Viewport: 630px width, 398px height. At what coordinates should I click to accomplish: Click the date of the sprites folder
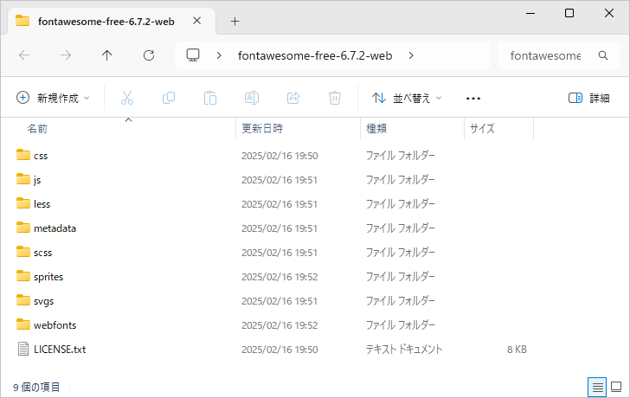tap(280, 277)
